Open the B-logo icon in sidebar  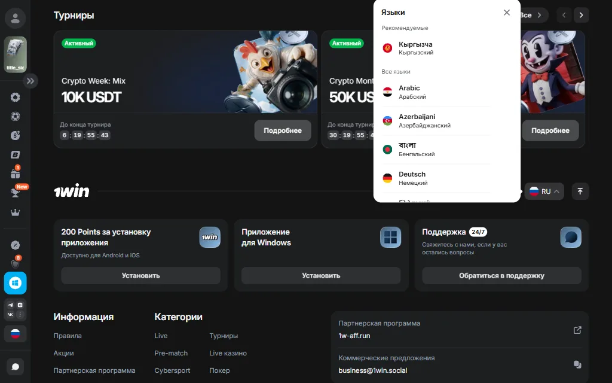[15, 155]
